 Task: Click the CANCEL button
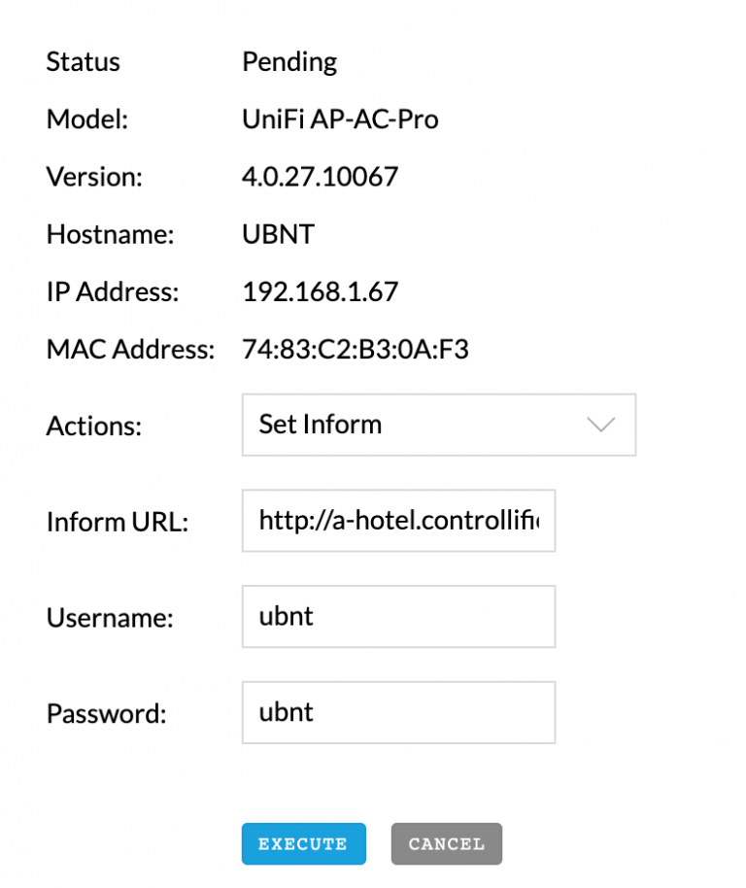click(x=446, y=843)
